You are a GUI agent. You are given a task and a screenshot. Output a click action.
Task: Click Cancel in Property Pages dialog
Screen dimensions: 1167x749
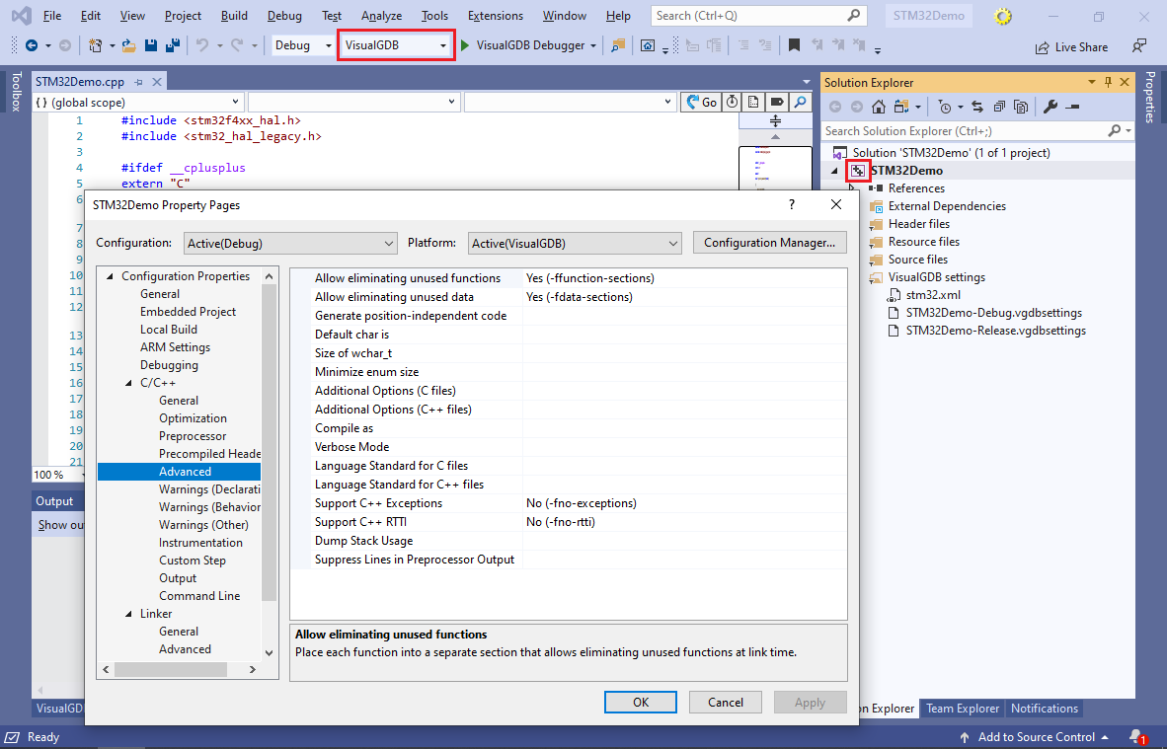tap(726, 703)
